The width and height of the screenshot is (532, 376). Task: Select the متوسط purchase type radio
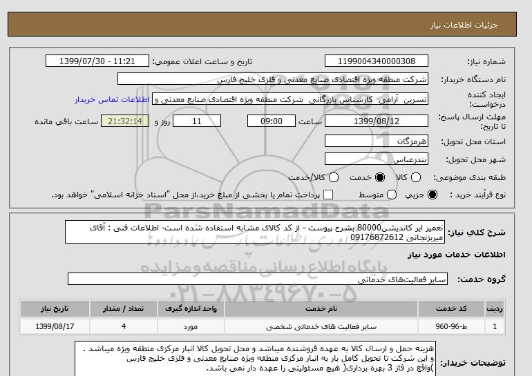pos(392,195)
